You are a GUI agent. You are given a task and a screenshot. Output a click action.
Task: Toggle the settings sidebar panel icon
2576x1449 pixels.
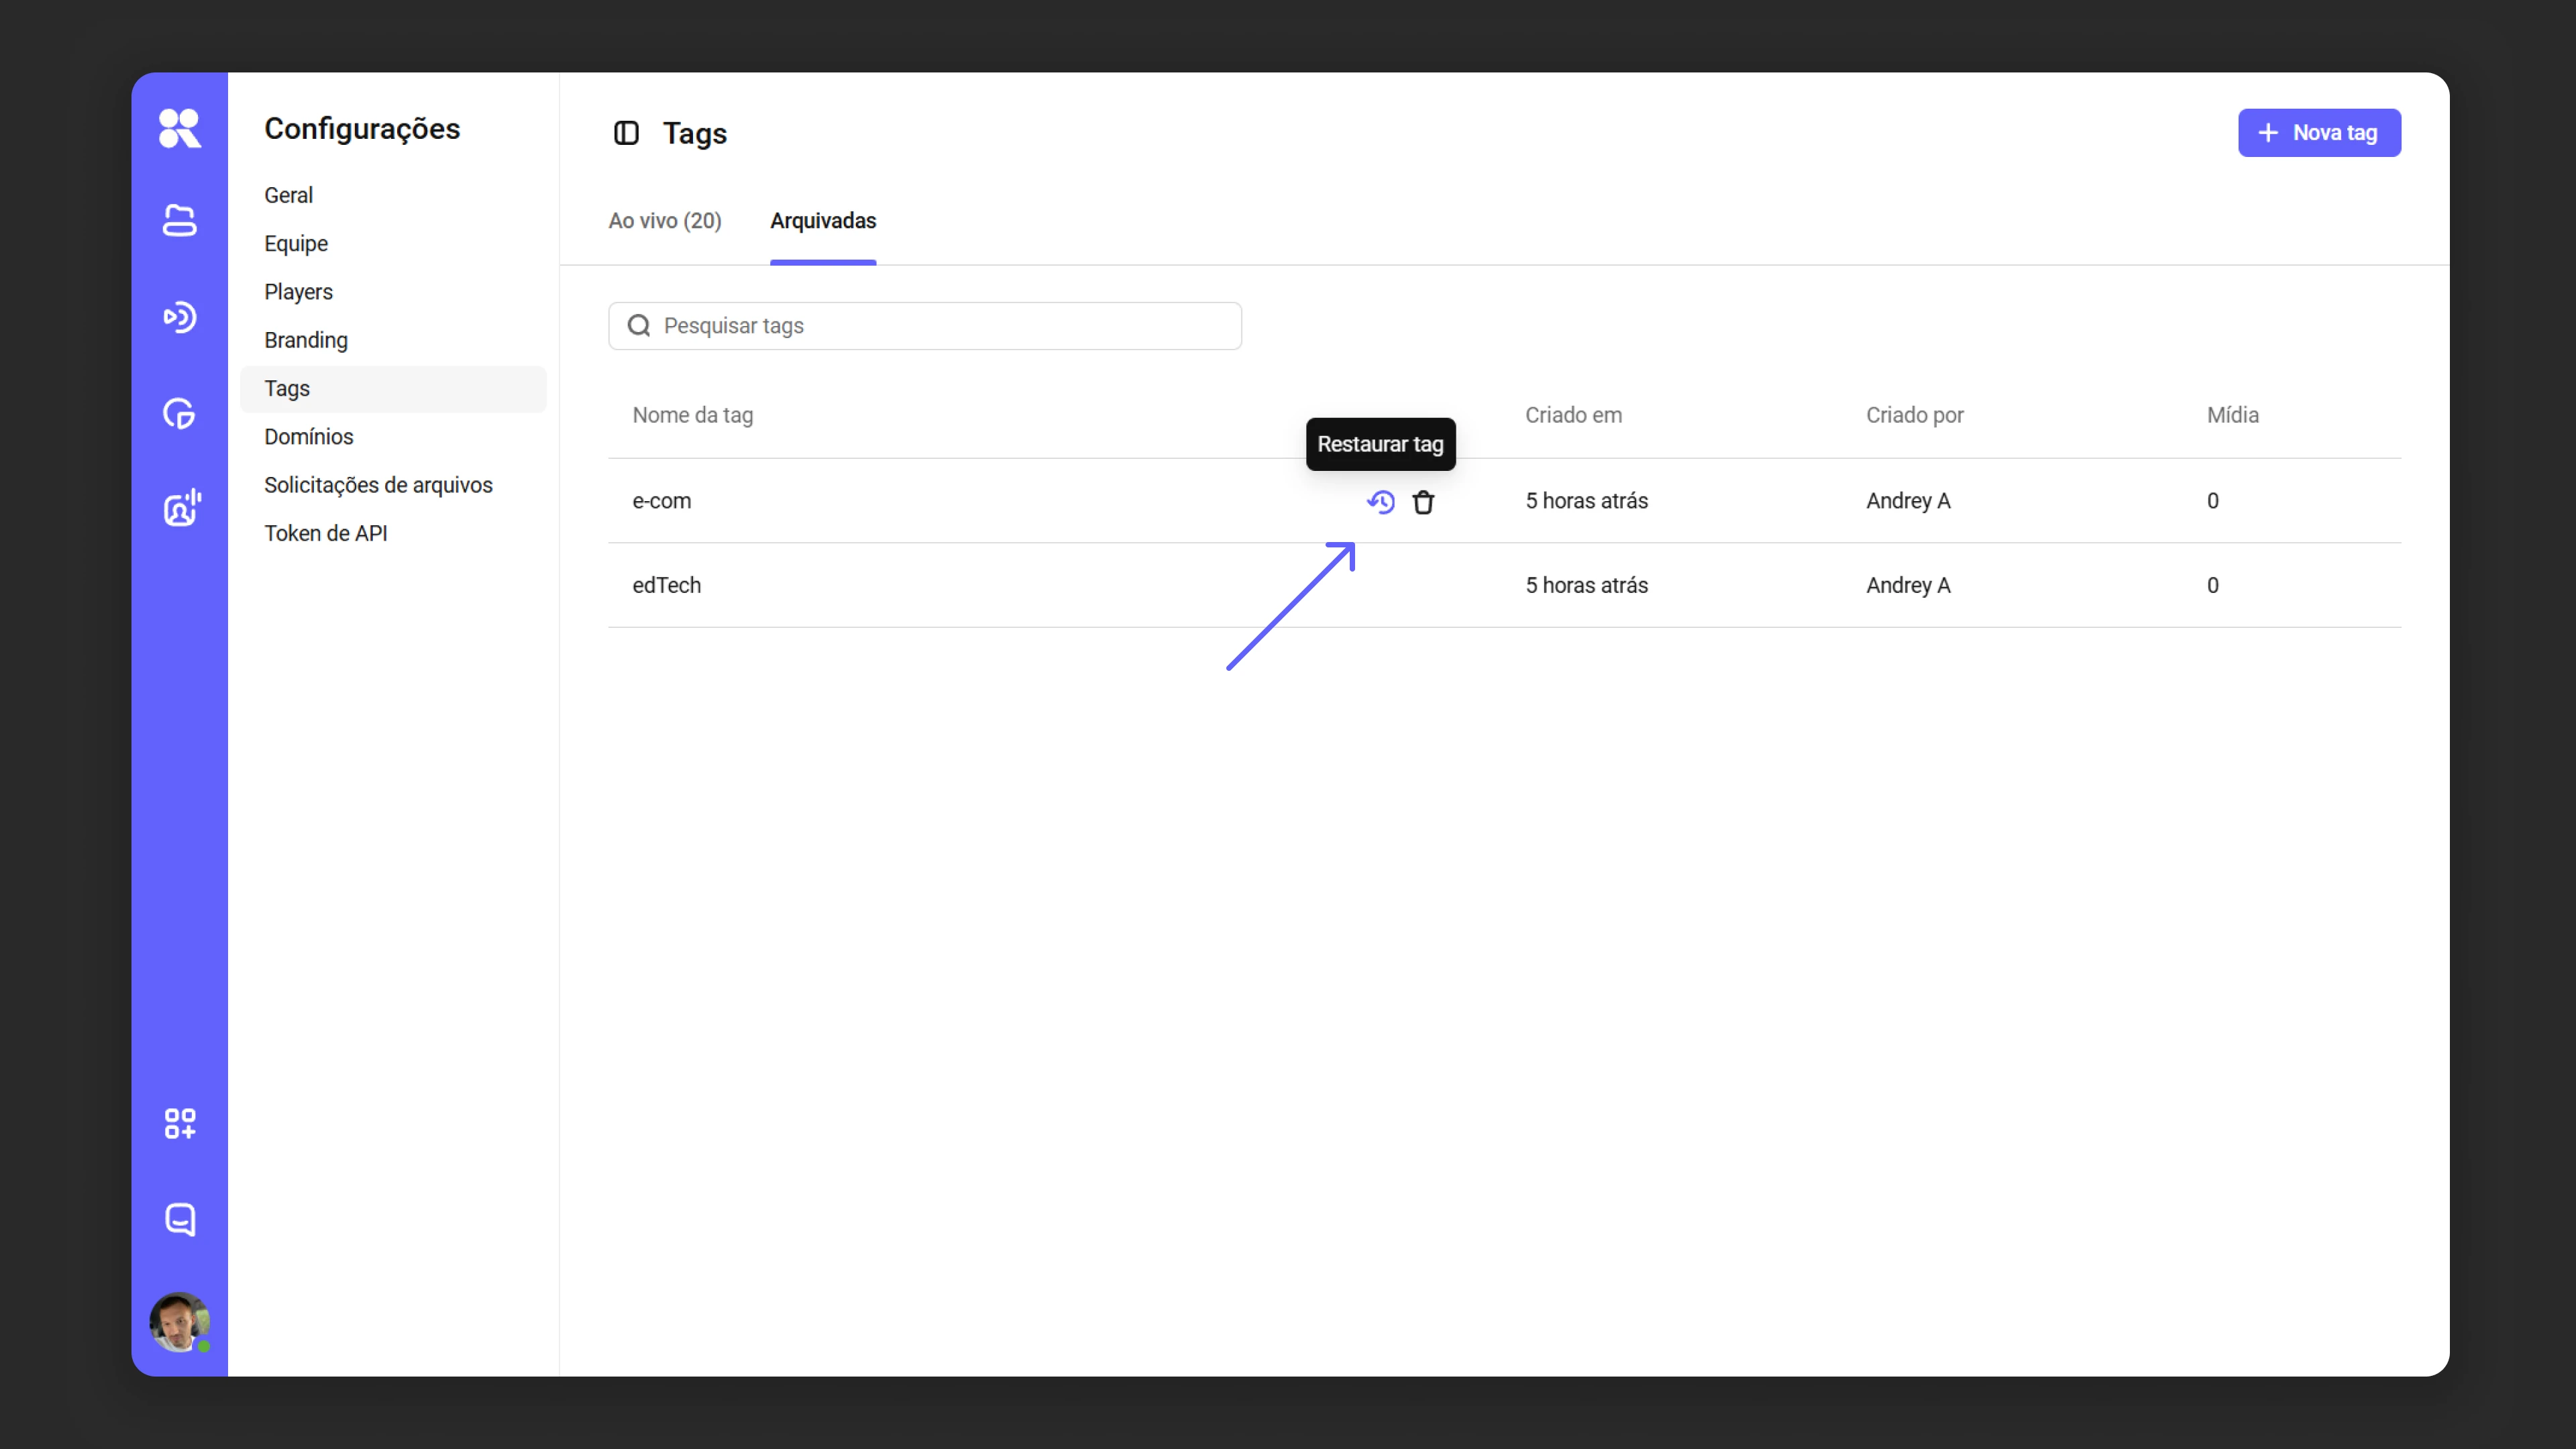[x=626, y=133]
